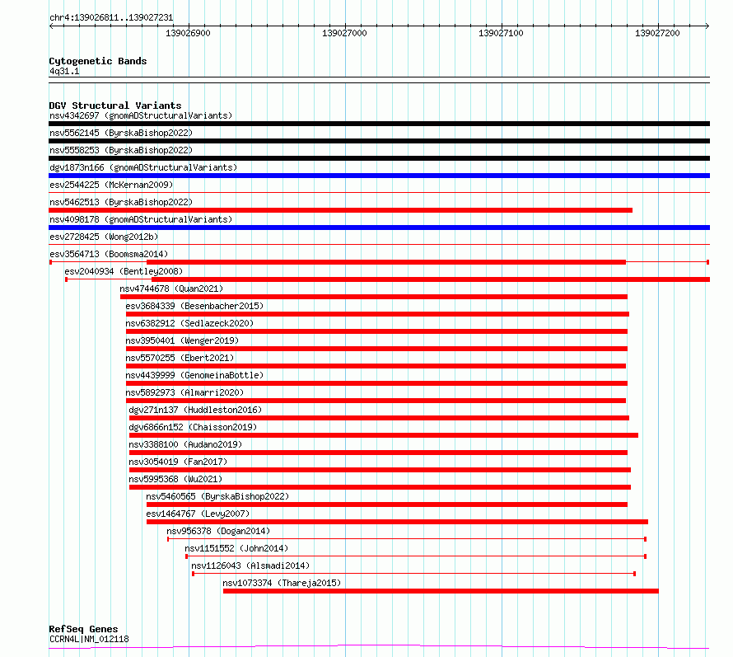Click the nsv4342697 gnomADStructuralVariants label
Image resolution: width=733 pixels, height=657 pixels.
pyautogui.click(x=141, y=115)
